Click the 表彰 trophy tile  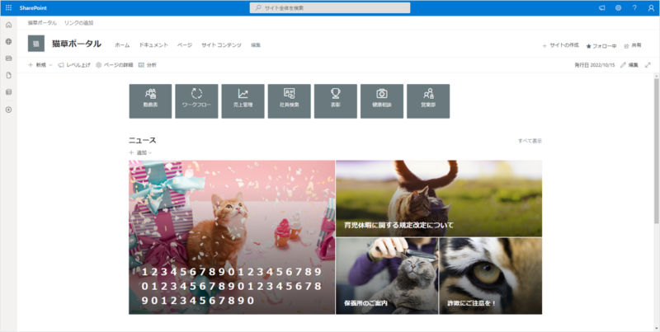[x=335, y=100]
